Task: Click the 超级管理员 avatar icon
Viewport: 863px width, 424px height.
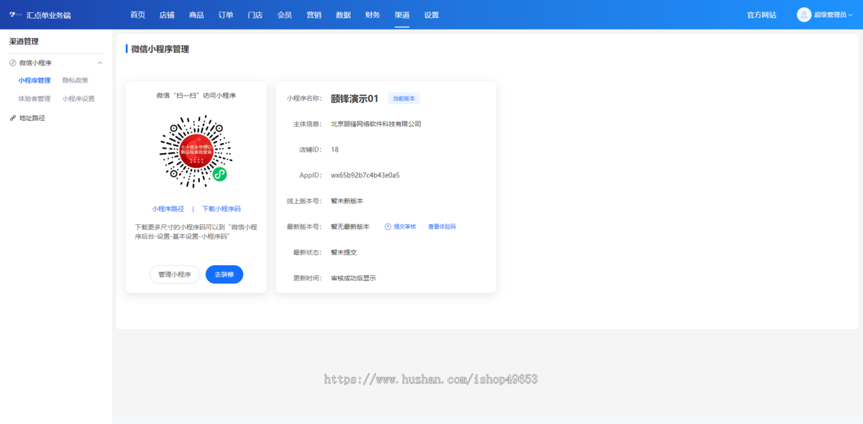Action: click(x=804, y=14)
